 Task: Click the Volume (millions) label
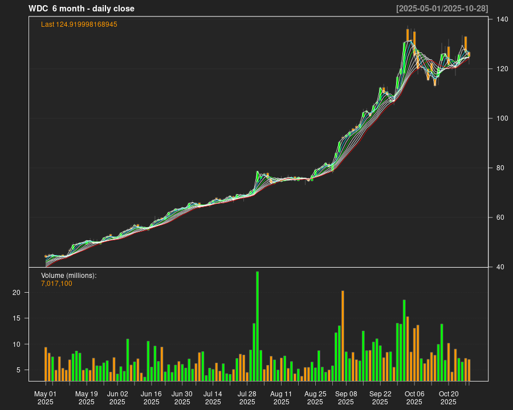(x=69, y=276)
